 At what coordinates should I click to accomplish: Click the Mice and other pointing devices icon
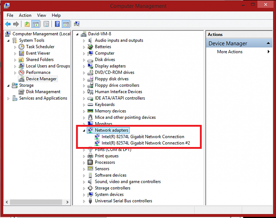pyautogui.click(x=90, y=117)
